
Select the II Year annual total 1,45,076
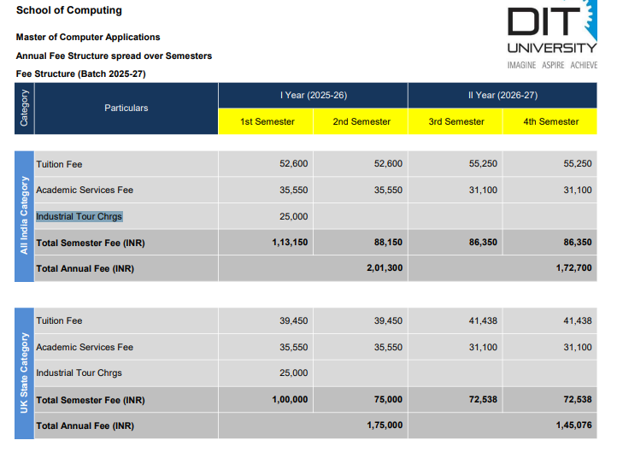[x=573, y=426]
